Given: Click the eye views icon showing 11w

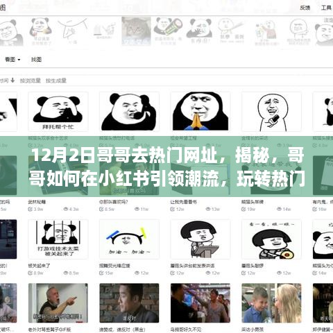Looking at the screenshot, I should pyautogui.click(x=137, y=209).
